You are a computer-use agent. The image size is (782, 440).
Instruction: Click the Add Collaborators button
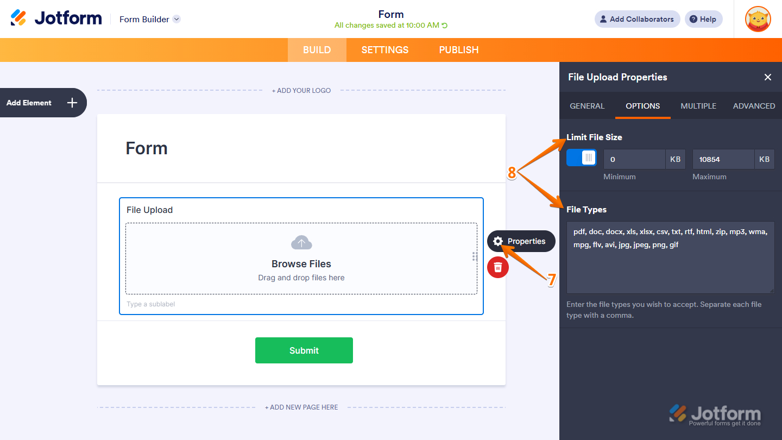click(637, 19)
